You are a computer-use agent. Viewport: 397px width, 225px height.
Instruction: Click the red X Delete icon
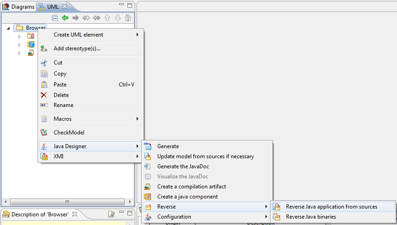click(x=44, y=95)
